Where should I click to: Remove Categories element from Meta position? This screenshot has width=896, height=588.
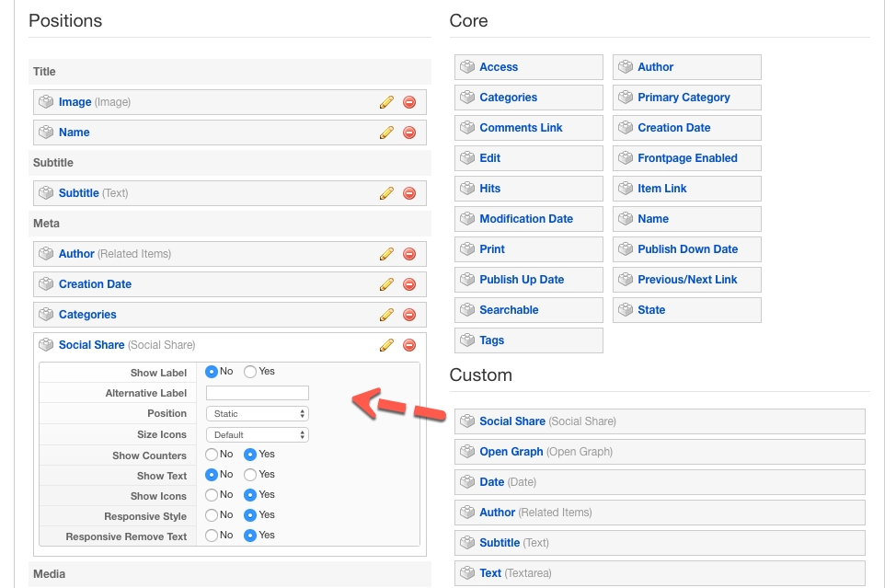[409, 315]
